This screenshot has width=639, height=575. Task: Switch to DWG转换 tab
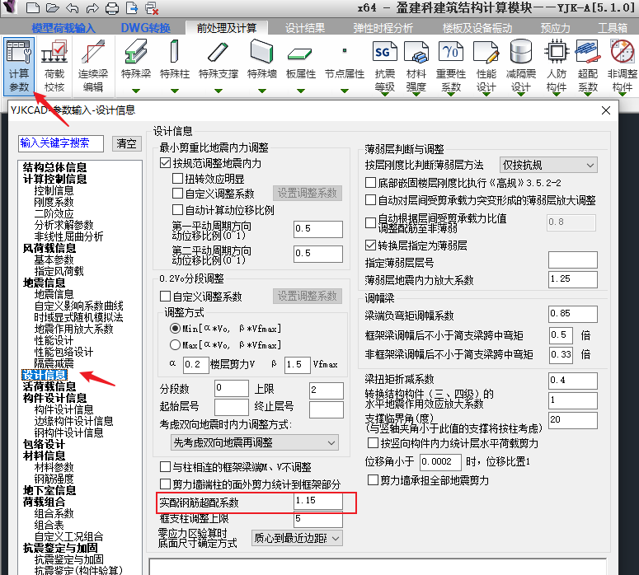tap(145, 28)
